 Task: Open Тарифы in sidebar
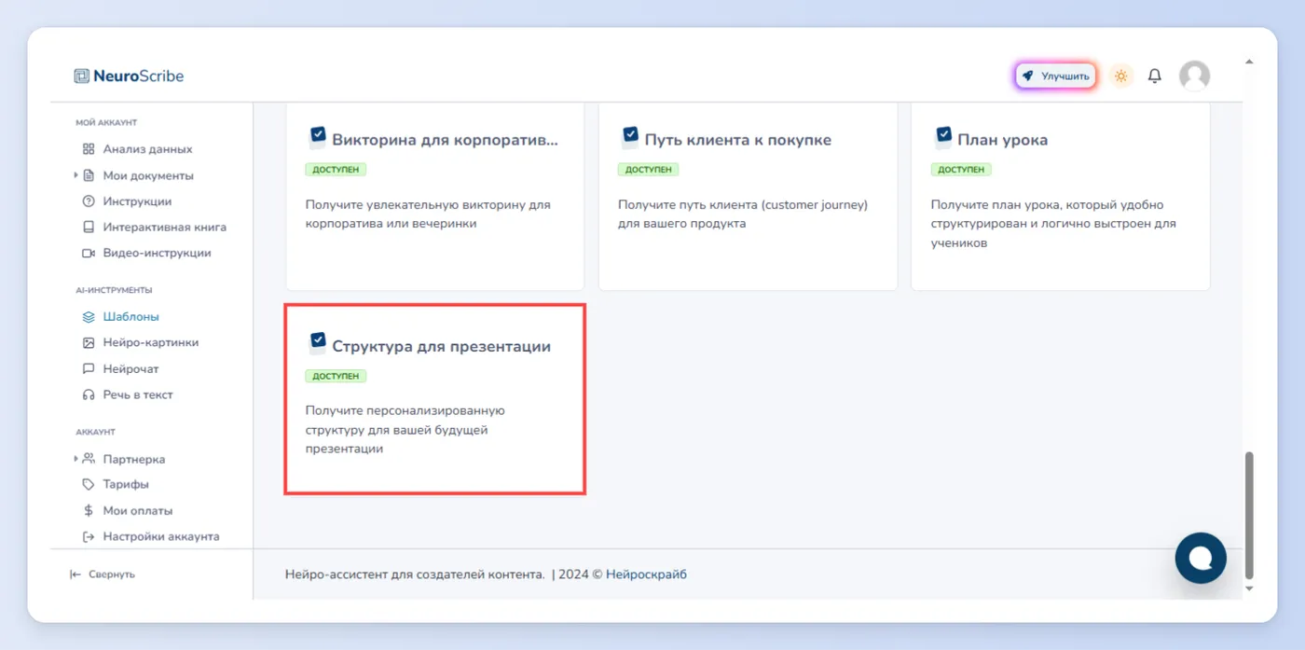click(x=126, y=485)
